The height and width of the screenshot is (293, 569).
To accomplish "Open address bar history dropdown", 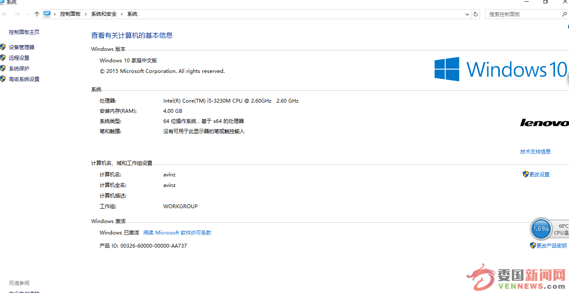I will click(x=467, y=14).
